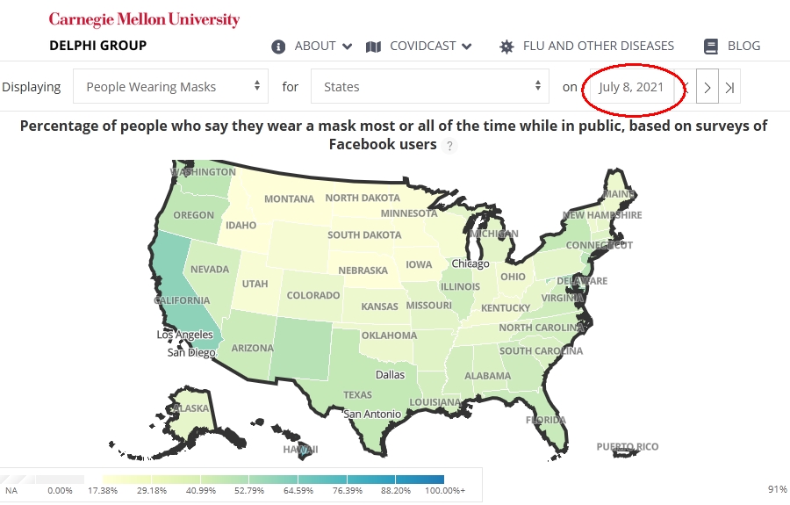Open the BLOG menu item
This screenshot has width=790, height=505.
[x=743, y=46]
